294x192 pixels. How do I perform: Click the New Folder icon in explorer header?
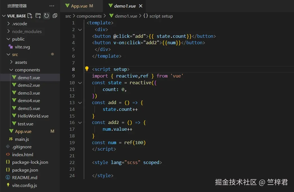coord(38,16)
